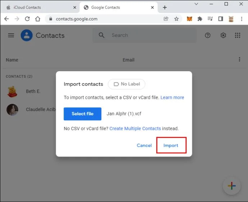Screen dimensions: 248x202
Task: Open the Beth E. contact
Action: (33, 91)
